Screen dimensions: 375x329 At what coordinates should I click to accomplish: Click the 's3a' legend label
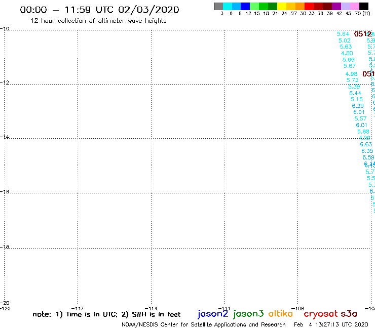349,314
